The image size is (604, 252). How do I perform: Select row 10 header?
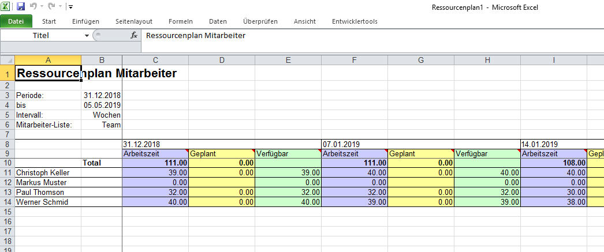coord(8,163)
